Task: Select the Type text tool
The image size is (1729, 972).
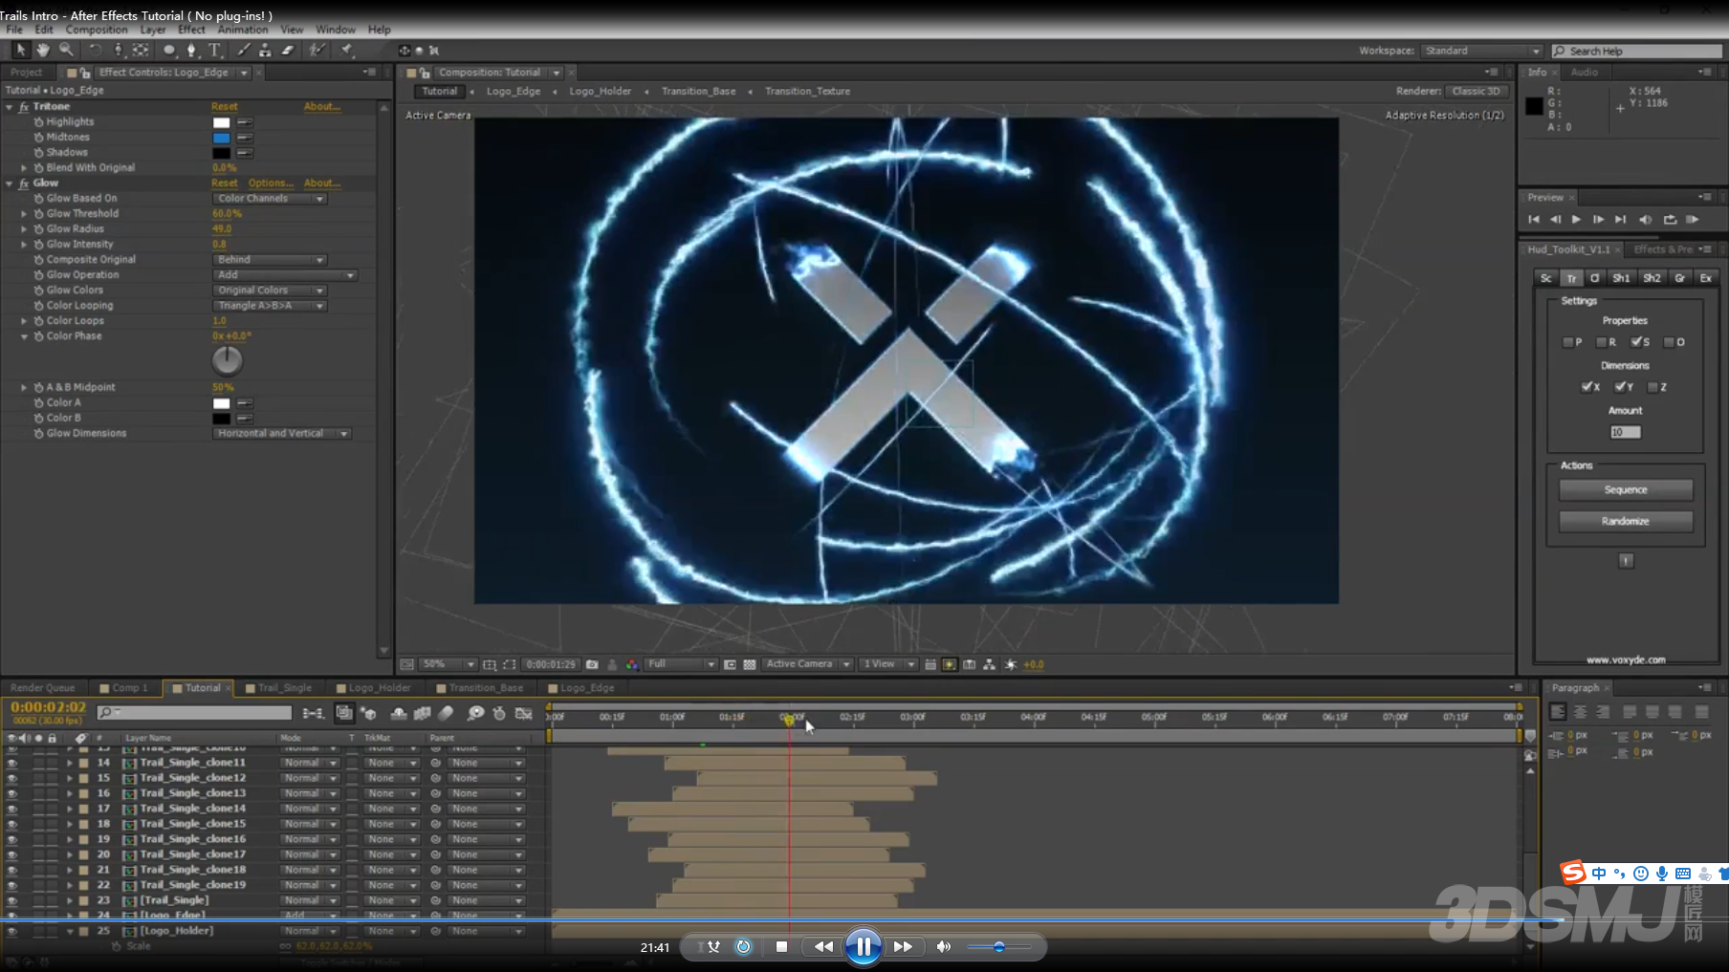Action: tap(214, 50)
